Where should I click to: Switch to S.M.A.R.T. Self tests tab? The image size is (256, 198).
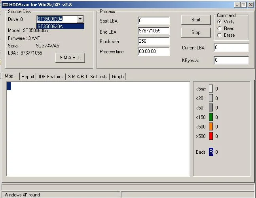(88, 77)
